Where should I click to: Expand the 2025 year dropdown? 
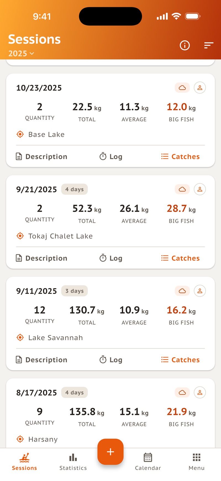(21, 53)
